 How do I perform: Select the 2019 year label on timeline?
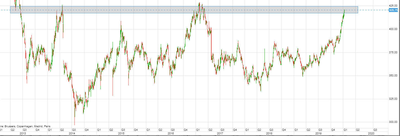click(x=319, y=133)
